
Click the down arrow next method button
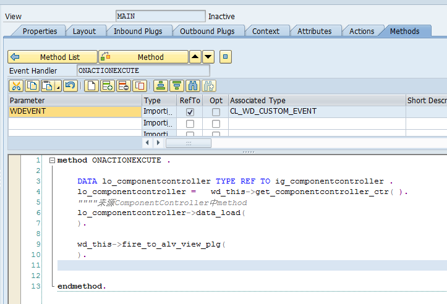click(x=208, y=57)
